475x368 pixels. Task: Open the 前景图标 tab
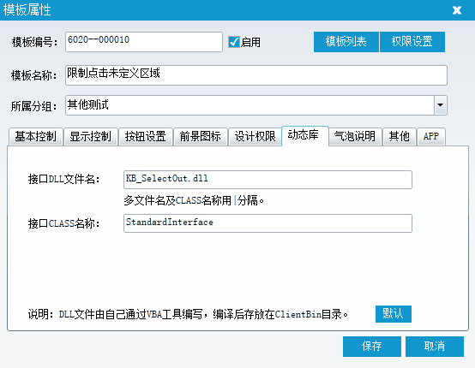coord(201,137)
